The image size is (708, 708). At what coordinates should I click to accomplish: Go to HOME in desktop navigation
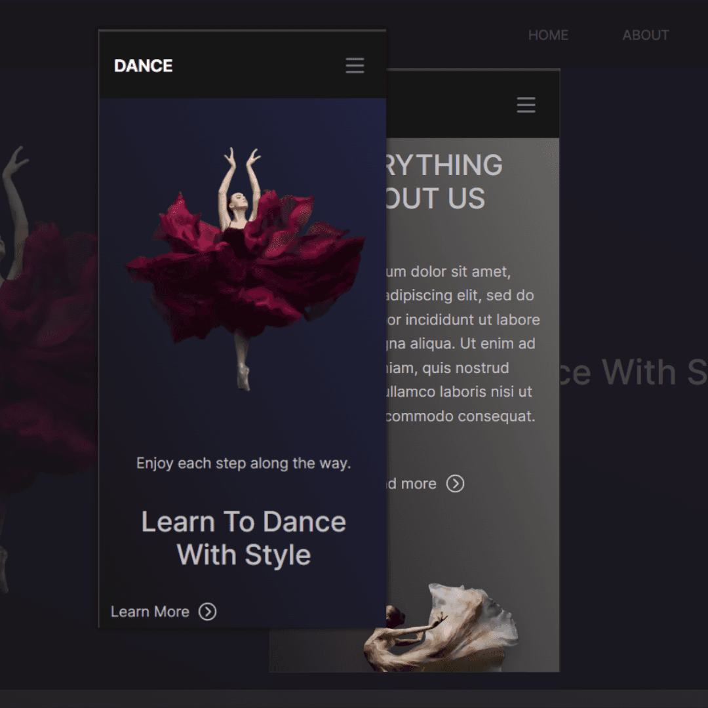[548, 35]
